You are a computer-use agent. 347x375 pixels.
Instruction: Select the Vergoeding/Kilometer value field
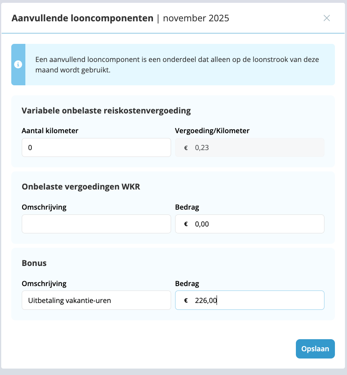click(x=250, y=147)
